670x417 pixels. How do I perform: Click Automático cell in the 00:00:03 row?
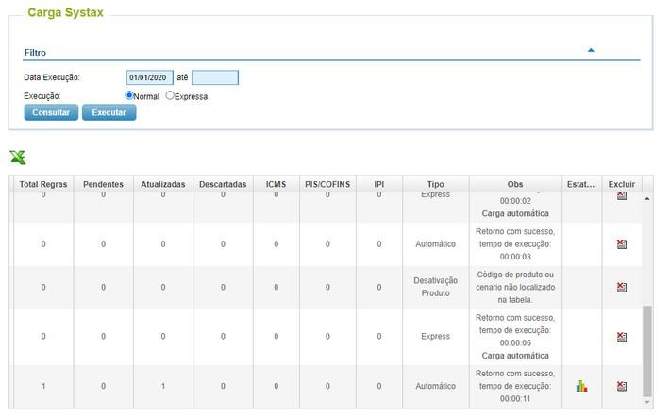pos(435,244)
